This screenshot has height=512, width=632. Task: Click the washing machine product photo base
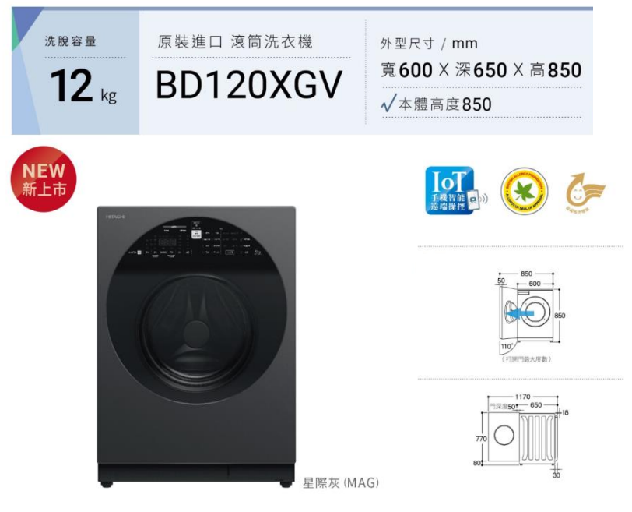[x=196, y=475]
